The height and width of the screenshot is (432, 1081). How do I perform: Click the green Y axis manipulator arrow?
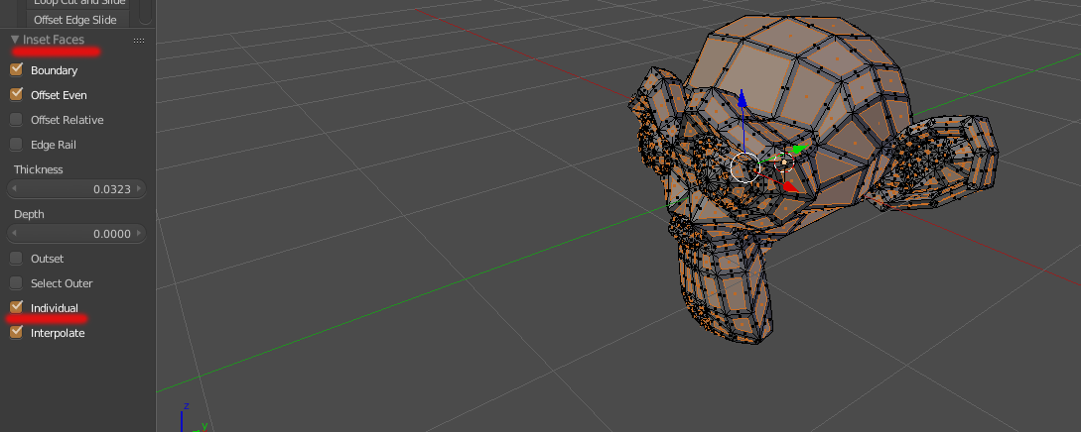800,149
